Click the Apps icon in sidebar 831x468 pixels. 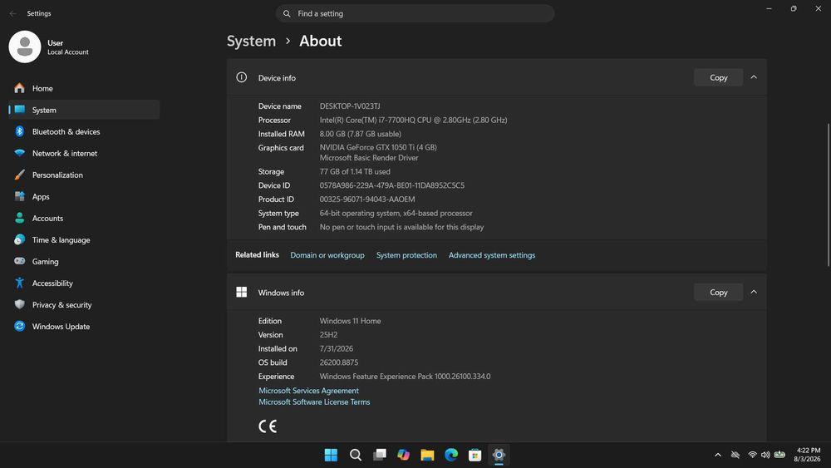pos(20,197)
